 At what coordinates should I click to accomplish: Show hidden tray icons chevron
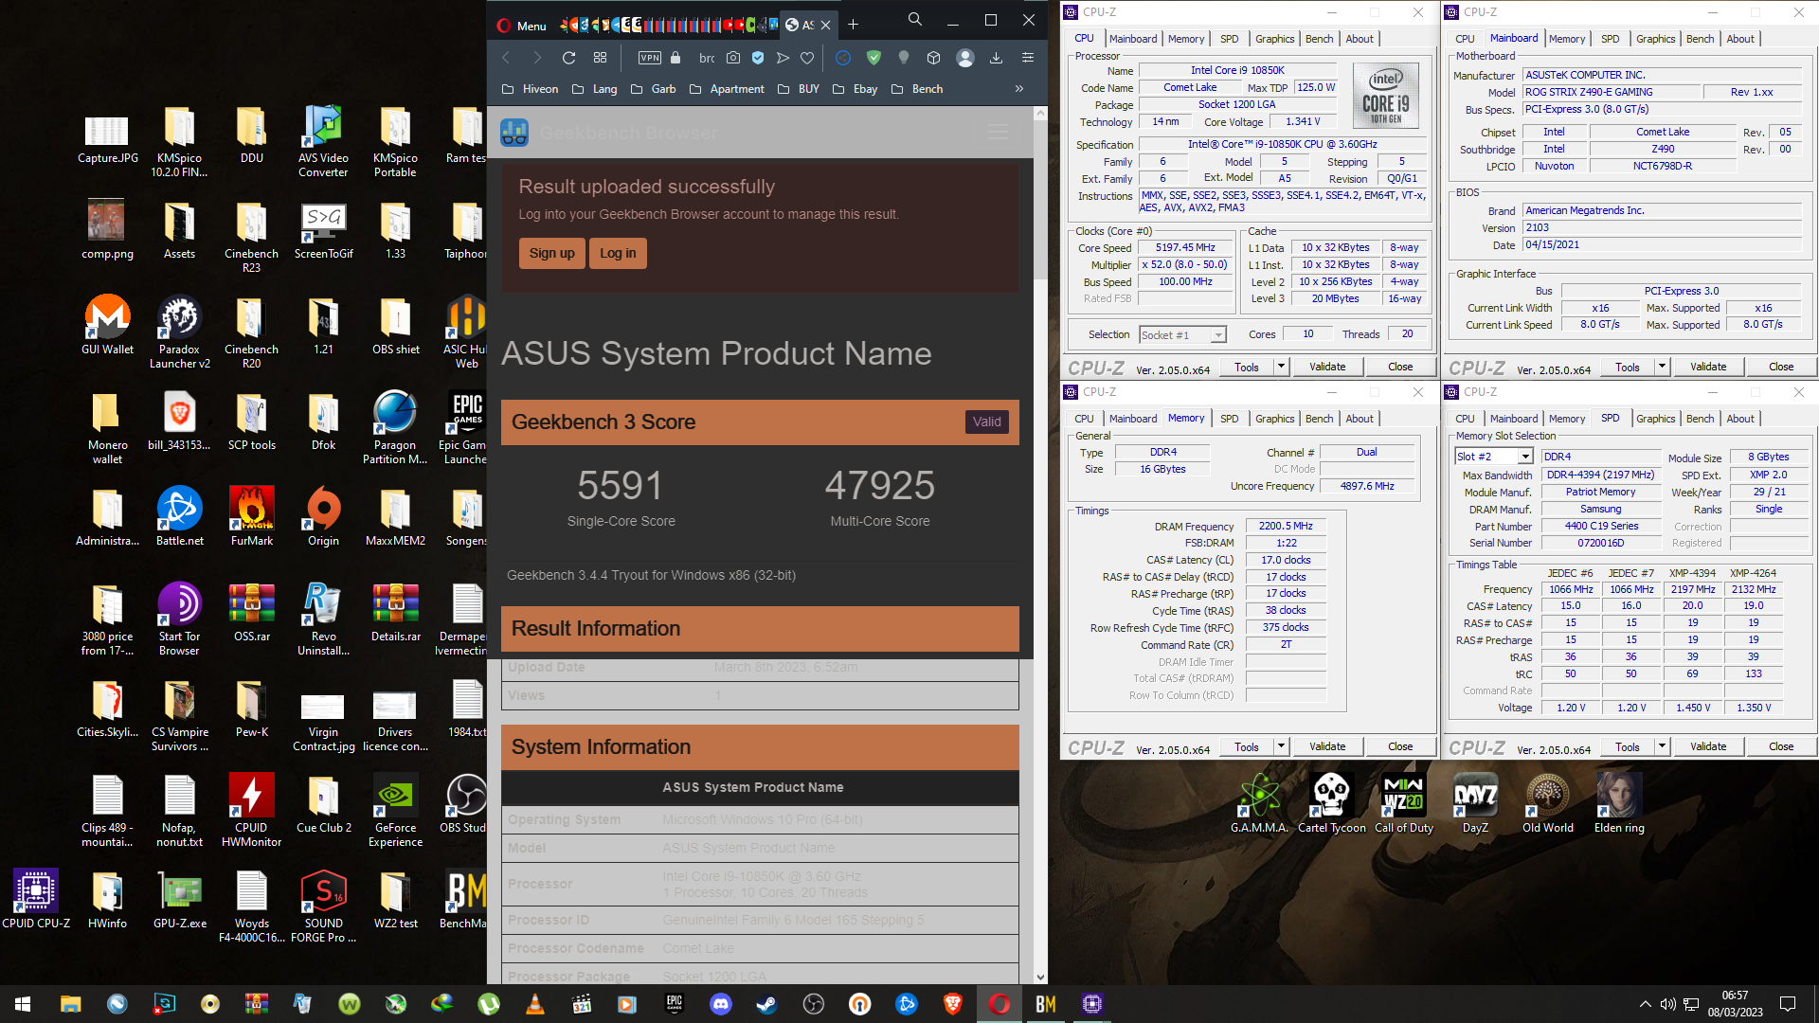point(1646,1004)
